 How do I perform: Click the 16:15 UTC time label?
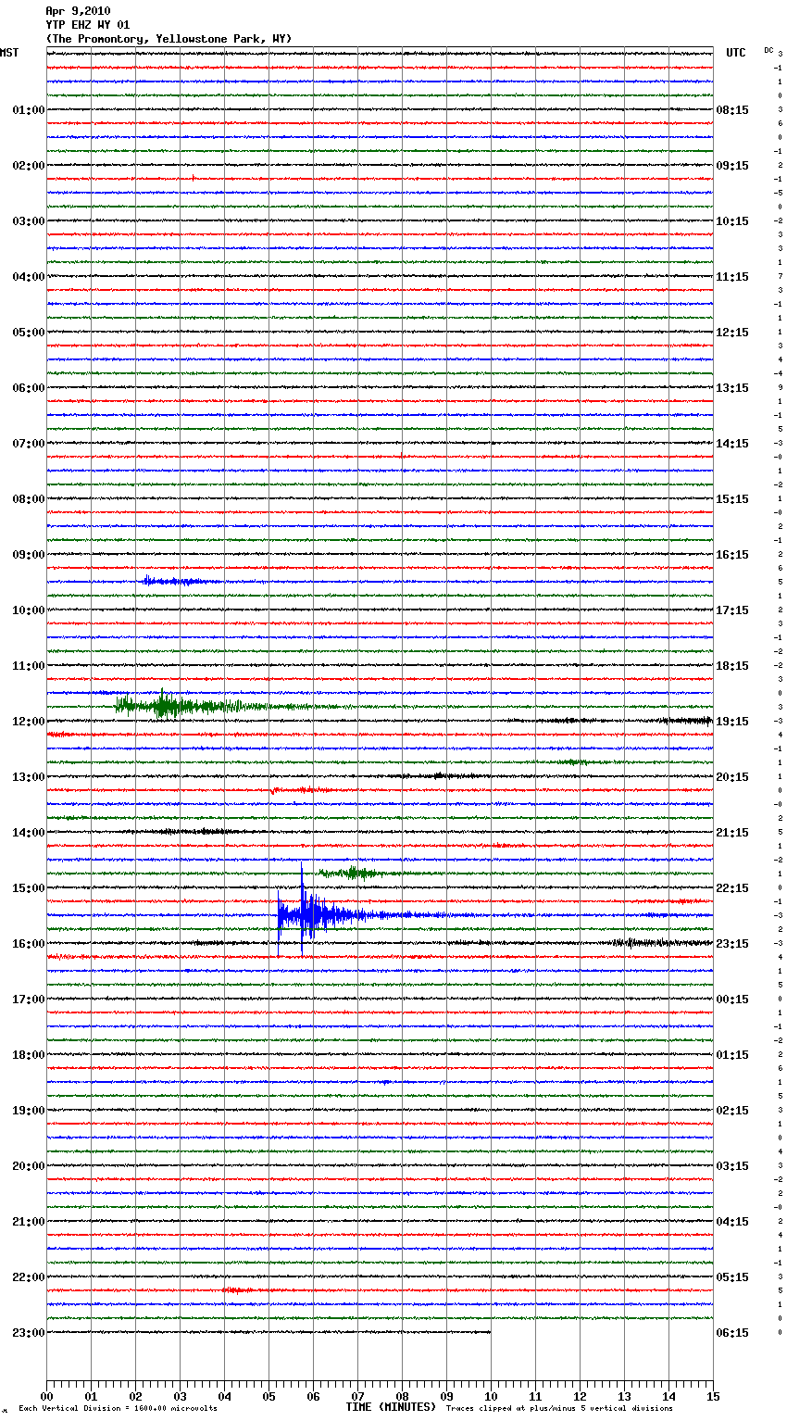point(732,555)
